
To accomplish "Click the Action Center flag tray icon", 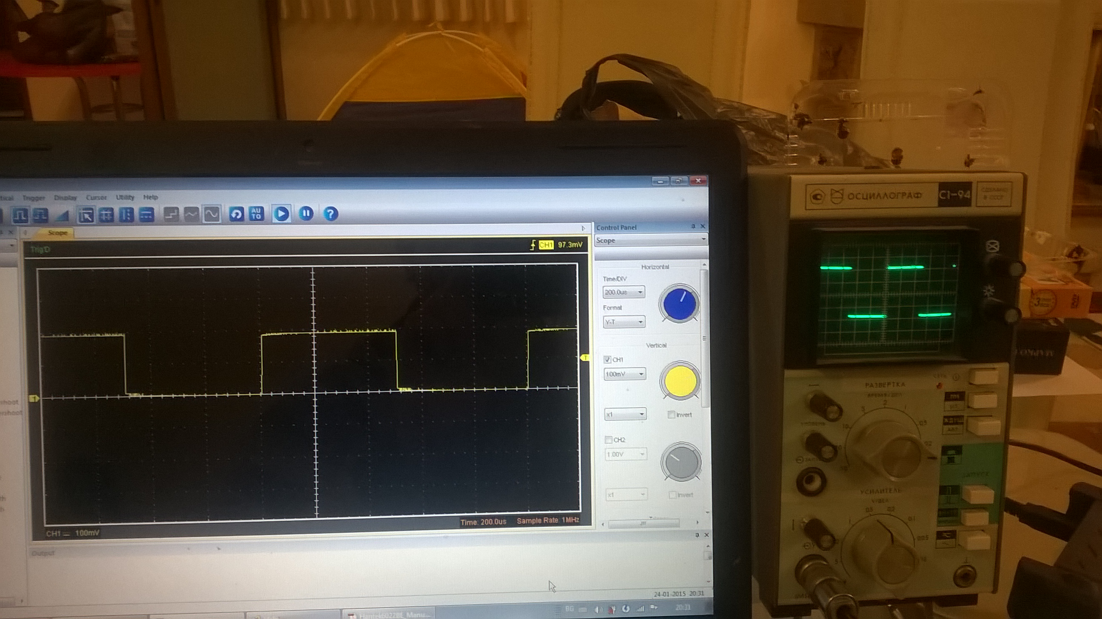I will click(x=653, y=608).
